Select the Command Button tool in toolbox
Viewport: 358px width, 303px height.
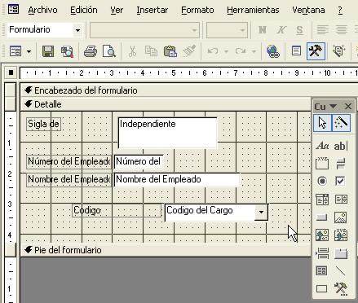pyautogui.click(x=322, y=217)
